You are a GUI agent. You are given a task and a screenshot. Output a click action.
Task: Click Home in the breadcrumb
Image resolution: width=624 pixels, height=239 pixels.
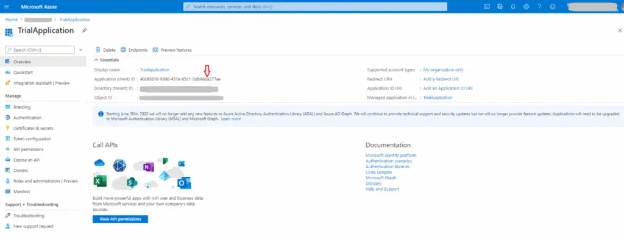11,20
